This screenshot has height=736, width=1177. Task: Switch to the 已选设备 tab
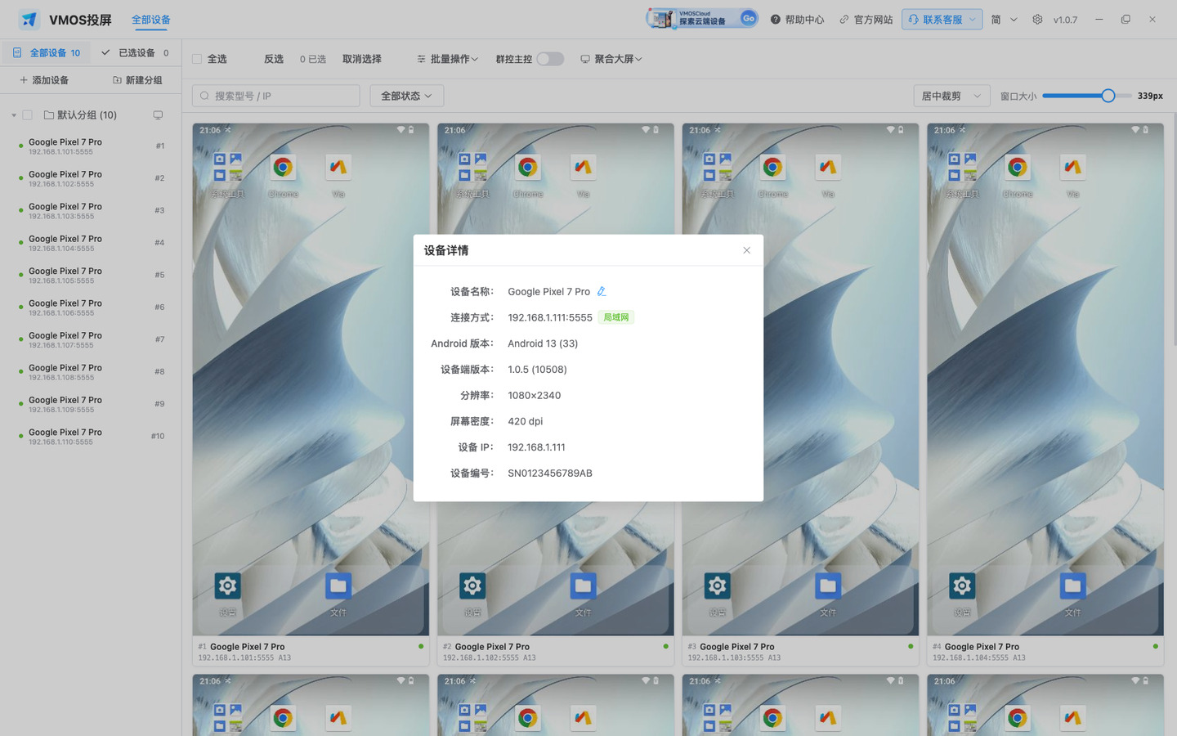click(135, 52)
